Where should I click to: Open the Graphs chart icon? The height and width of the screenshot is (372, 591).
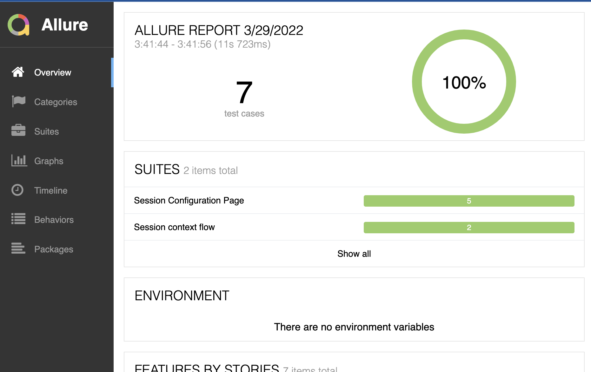coord(18,161)
